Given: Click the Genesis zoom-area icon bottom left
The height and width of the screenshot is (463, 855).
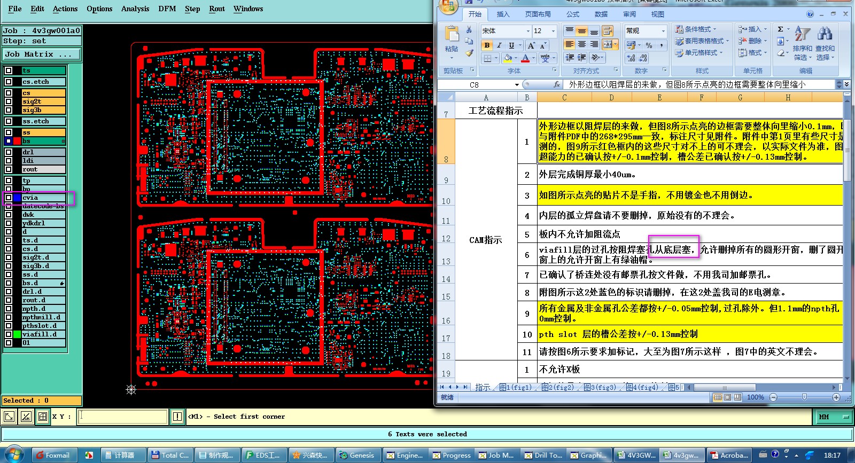Looking at the screenshot, I should pos(9,417).
